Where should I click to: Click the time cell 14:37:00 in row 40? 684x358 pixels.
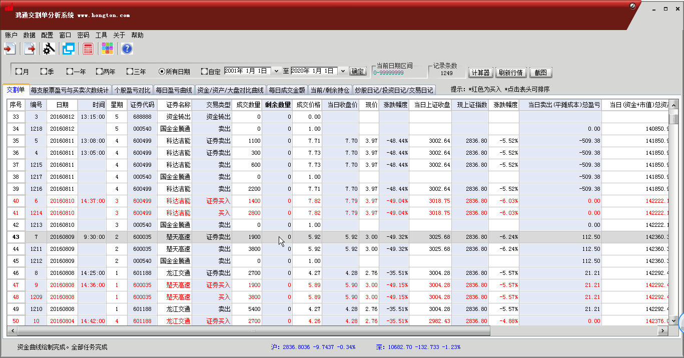[92, 201]
